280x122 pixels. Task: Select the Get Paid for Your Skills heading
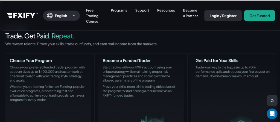point(217,60)
